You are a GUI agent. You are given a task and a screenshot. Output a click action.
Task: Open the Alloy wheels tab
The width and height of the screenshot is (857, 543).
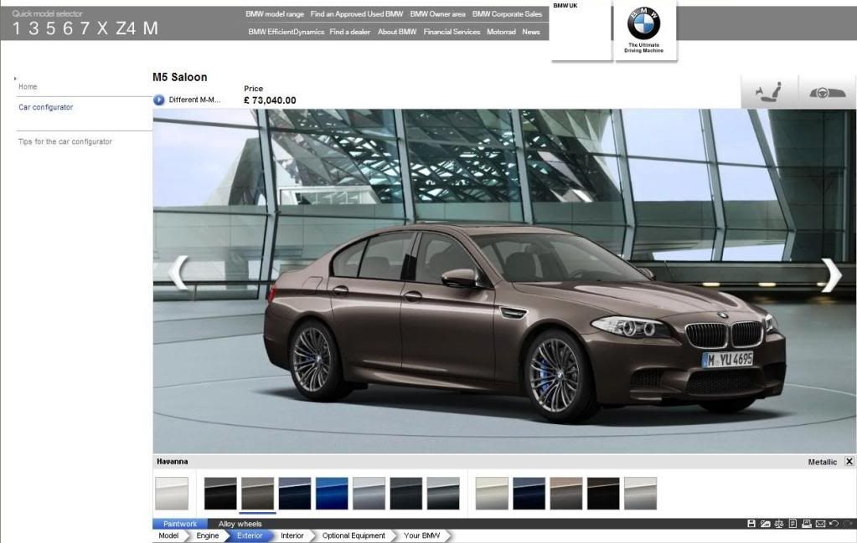pyautogui.click(x=240, y=524)
